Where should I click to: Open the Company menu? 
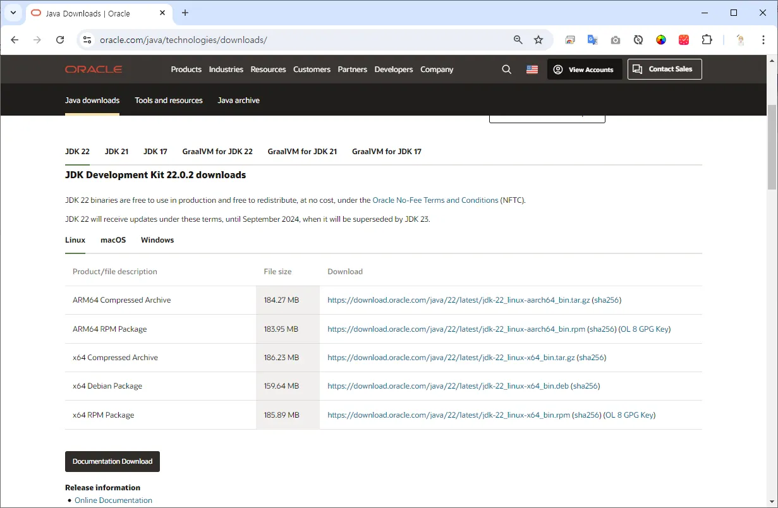437,70
